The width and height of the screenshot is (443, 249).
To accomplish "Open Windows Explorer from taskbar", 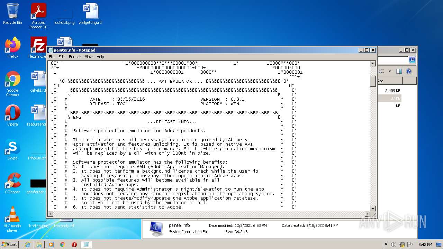I will point(39,245).
